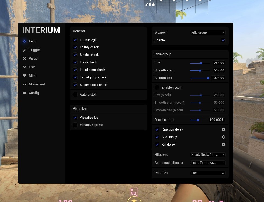Open the Priorities Fov dropdown
Image resolution: width=264 pixels, height=202 pixels.
click(208, 173)
